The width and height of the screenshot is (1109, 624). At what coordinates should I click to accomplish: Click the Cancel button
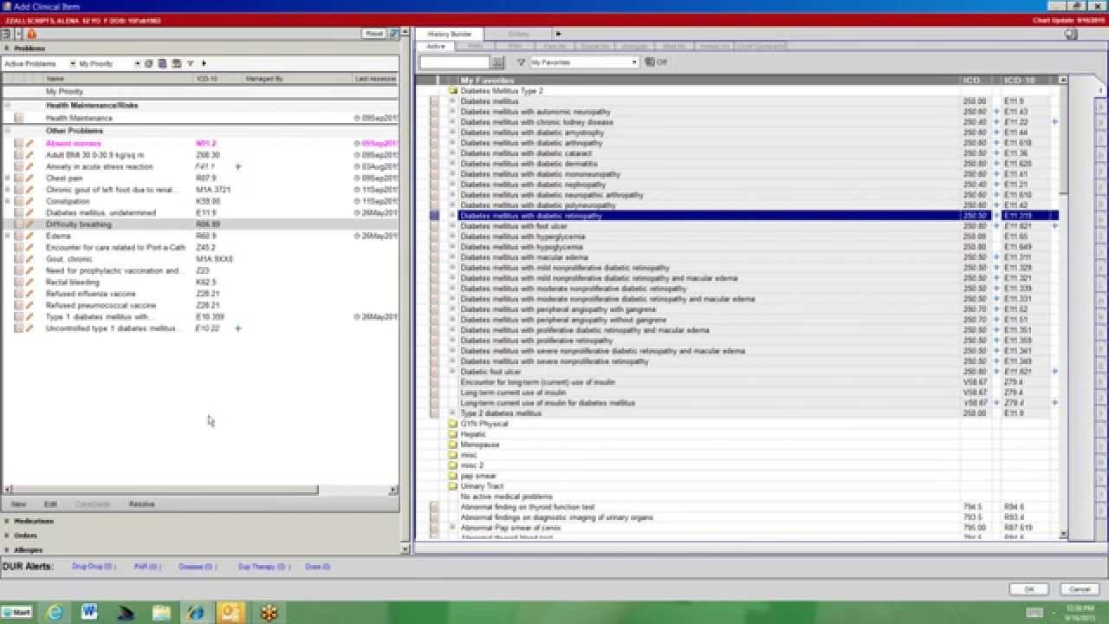pos(1078,589)
